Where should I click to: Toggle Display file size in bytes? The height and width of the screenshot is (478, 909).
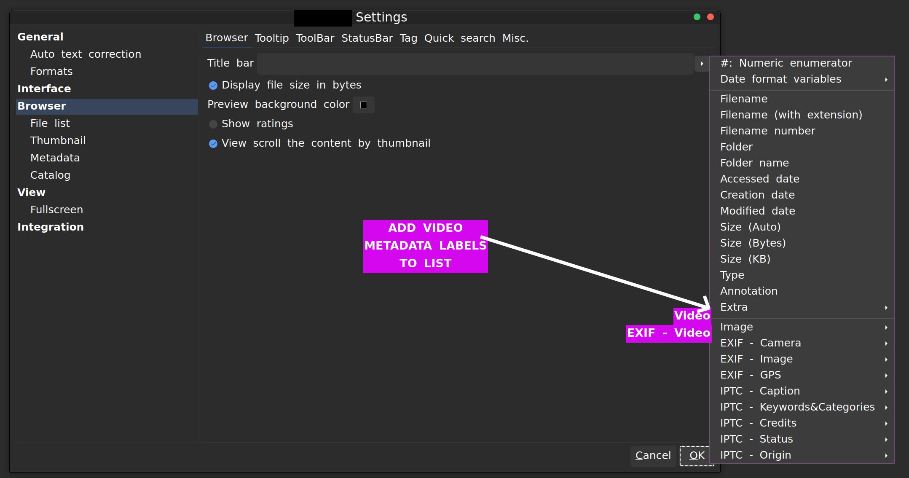click(213, 86)
